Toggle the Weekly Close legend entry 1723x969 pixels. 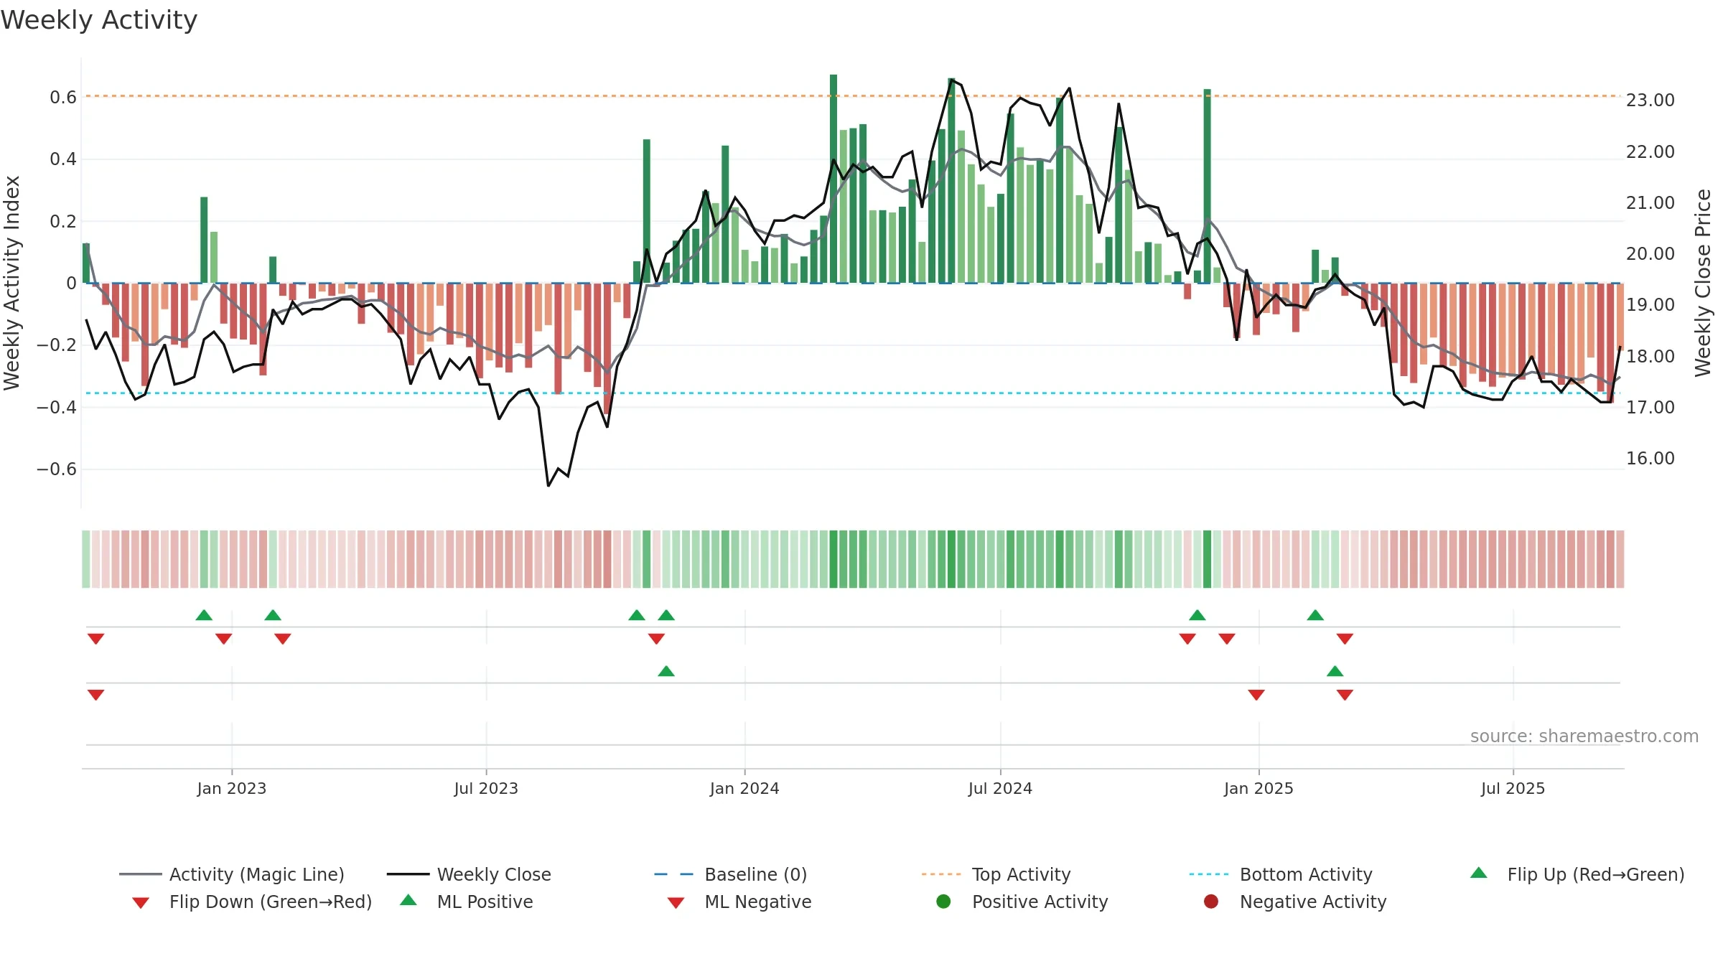pos(469,874)
